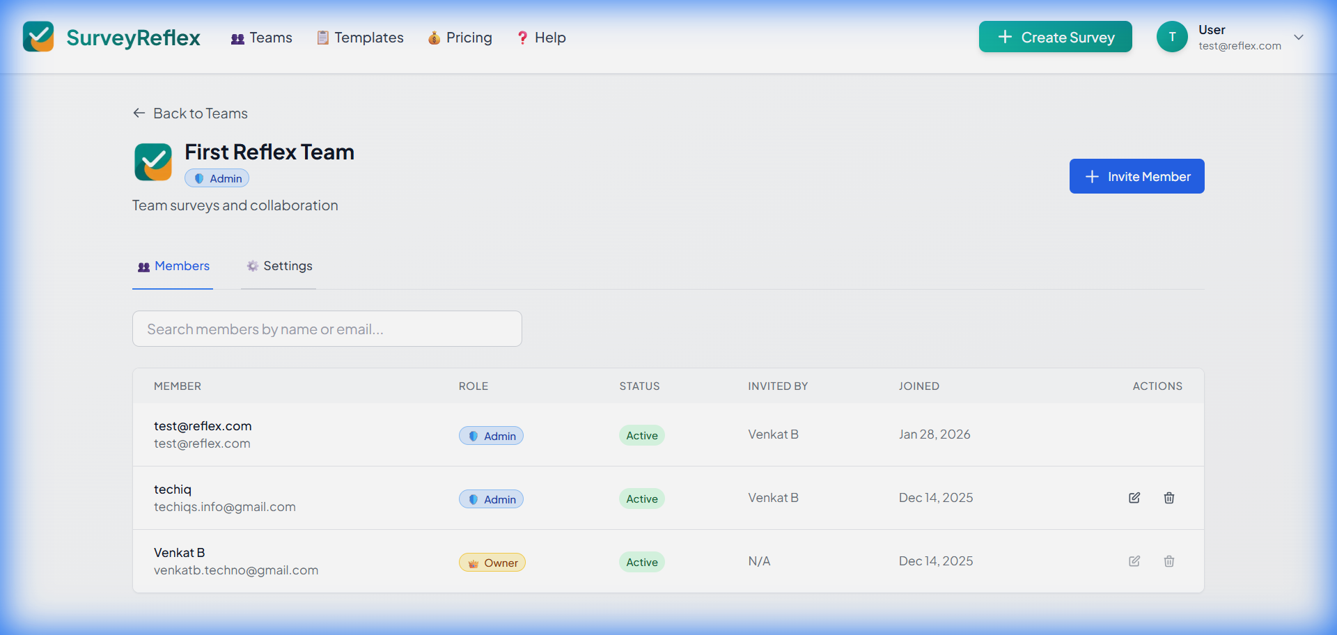Select the Members tab
This screenshot has height=635, width=1337.
pyautogui.click(x=173, y=266)
